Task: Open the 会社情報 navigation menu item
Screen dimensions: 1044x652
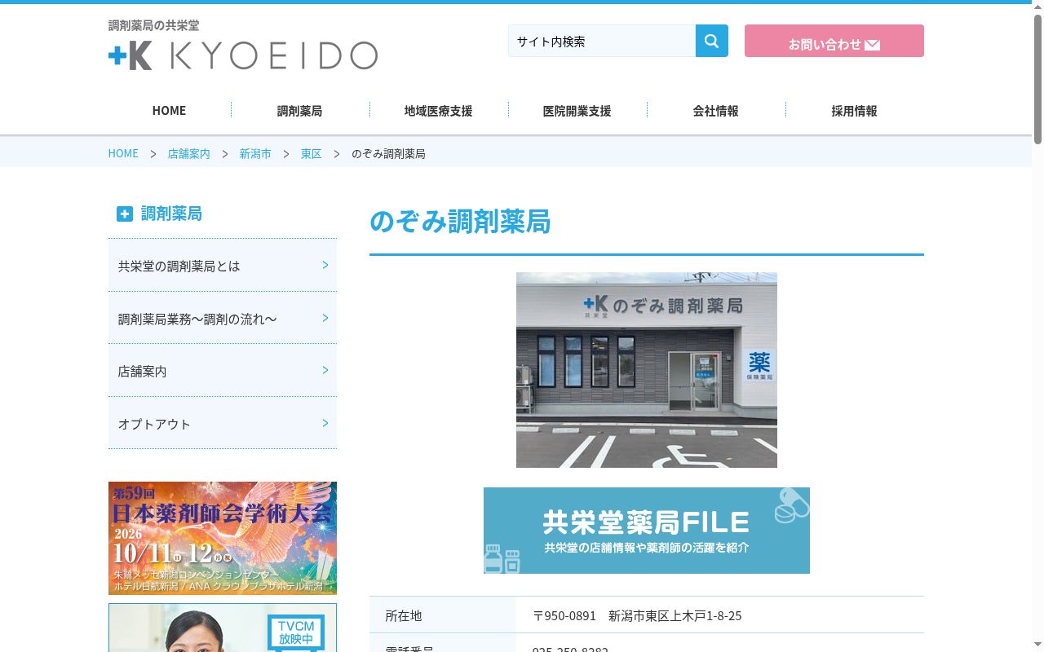Action: click(715, 111)
